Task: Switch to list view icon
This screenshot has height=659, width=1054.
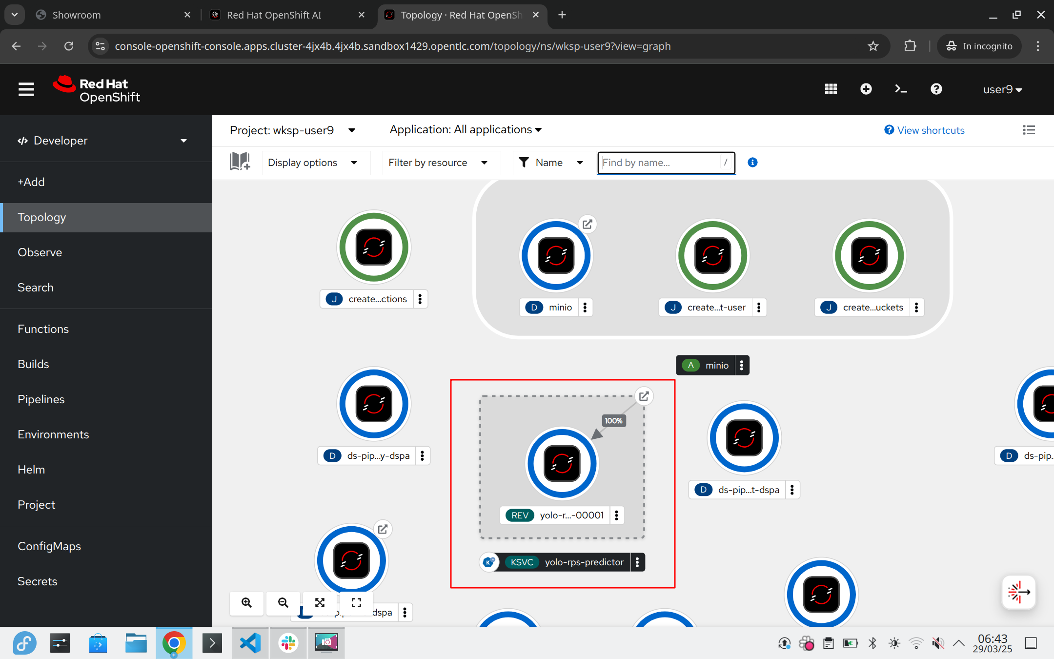Action: (x=1029, y=130)
